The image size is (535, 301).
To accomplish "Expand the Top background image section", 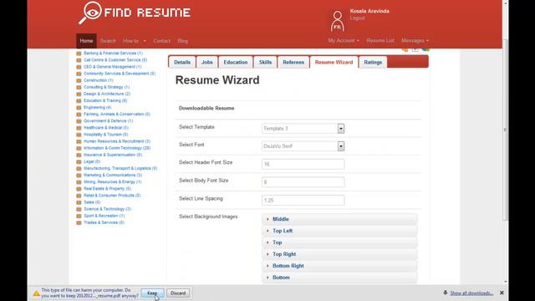I will coord(339,242).
